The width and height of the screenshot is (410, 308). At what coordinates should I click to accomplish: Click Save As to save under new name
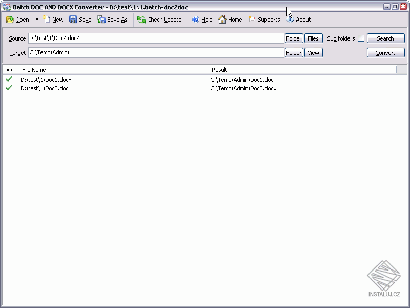pos(108,20)
